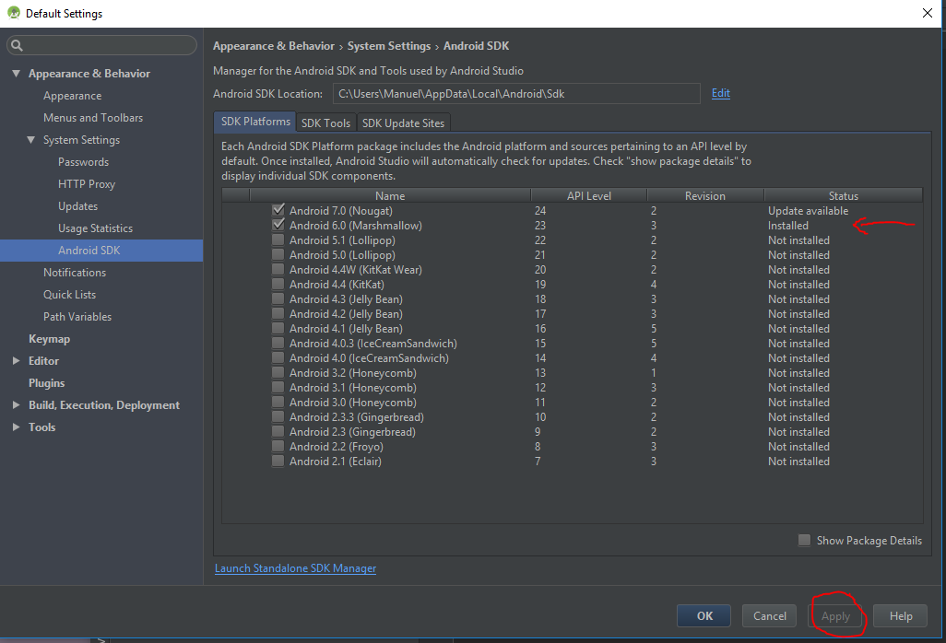
Task: Open Quick Lists settings
Action: click(69, 295)
